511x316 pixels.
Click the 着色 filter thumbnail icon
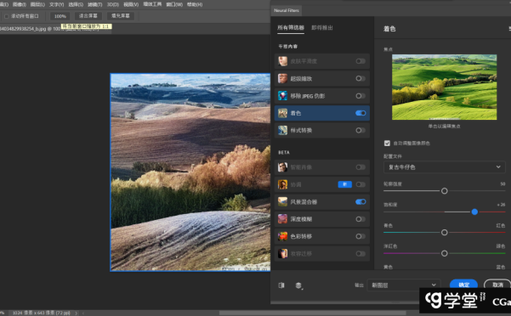click(x=282, y=113)
